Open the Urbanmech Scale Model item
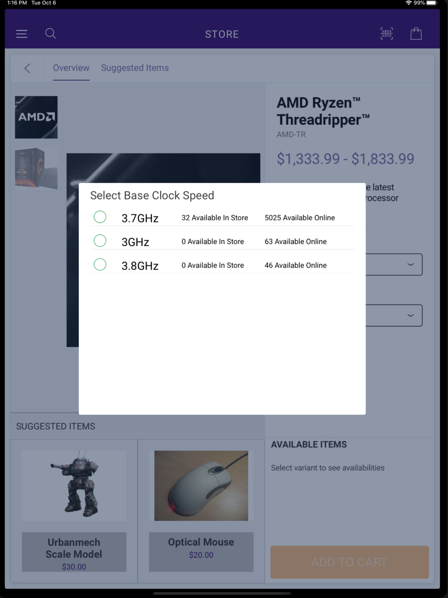The width and height of the screenshot is (448, 598). [x=74, y=511]
